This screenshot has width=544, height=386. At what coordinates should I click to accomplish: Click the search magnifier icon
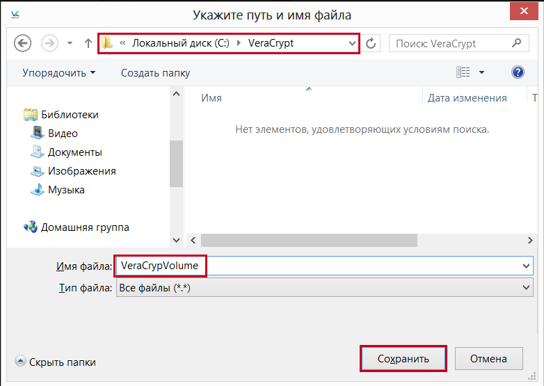(517, 43)
